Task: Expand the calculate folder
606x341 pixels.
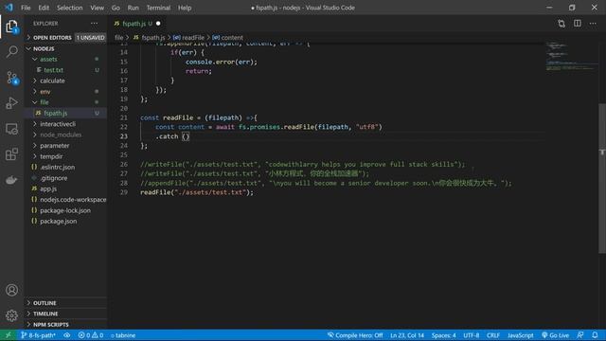Action: point(52,81)
